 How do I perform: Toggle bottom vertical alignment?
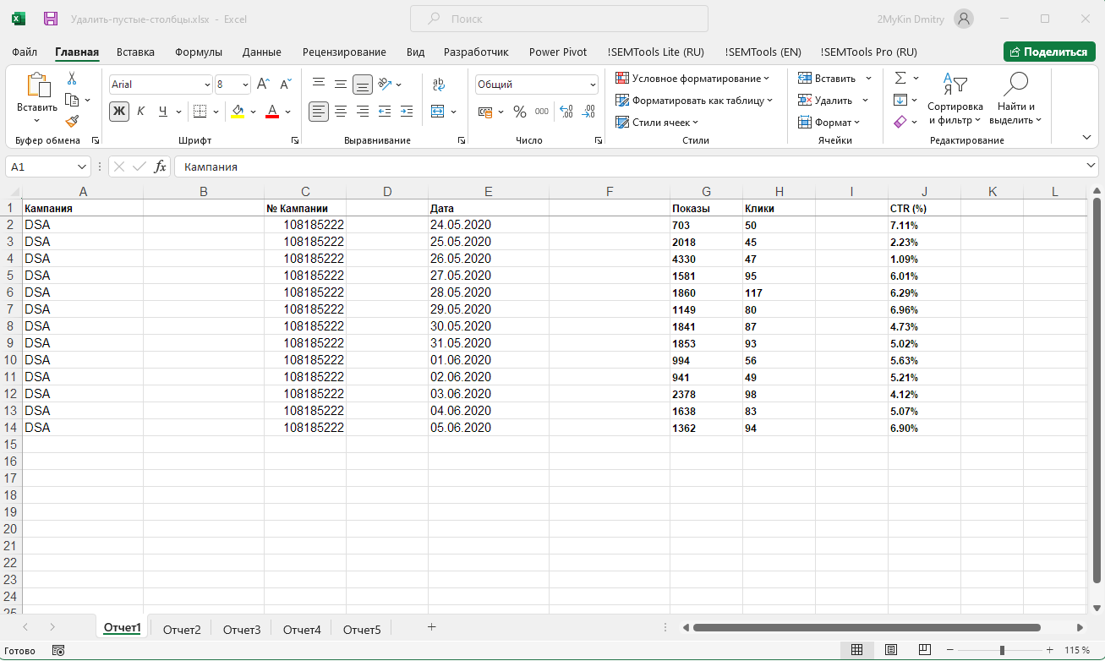pos(363,85)
